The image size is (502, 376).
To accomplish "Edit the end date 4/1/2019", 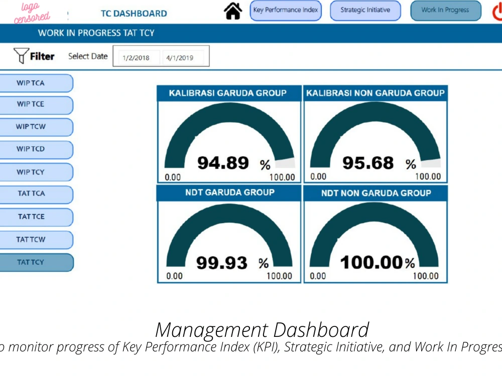I will pos(183,58).
